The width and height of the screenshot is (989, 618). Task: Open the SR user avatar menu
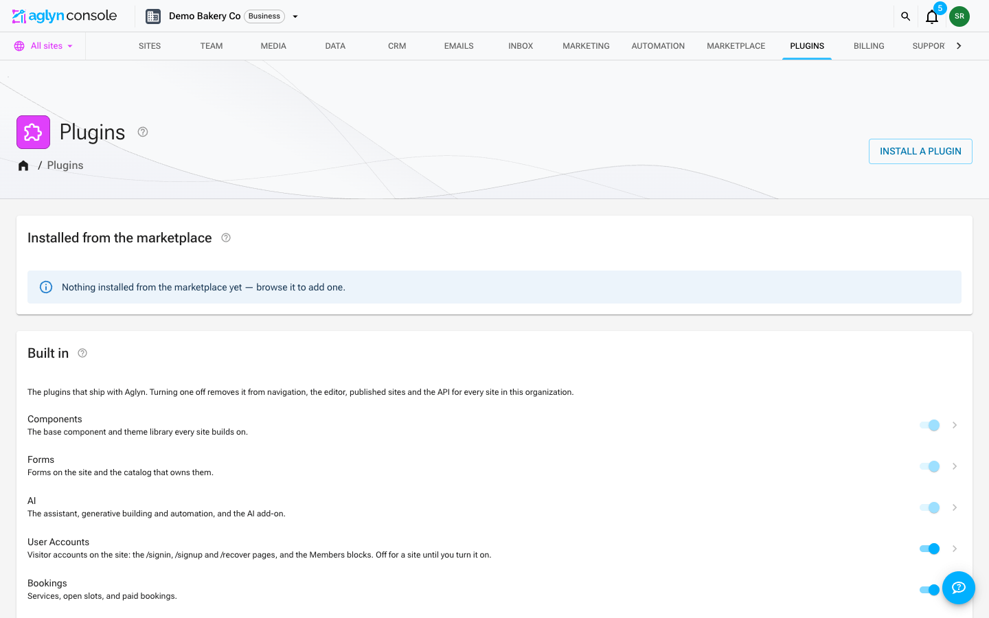959,16
